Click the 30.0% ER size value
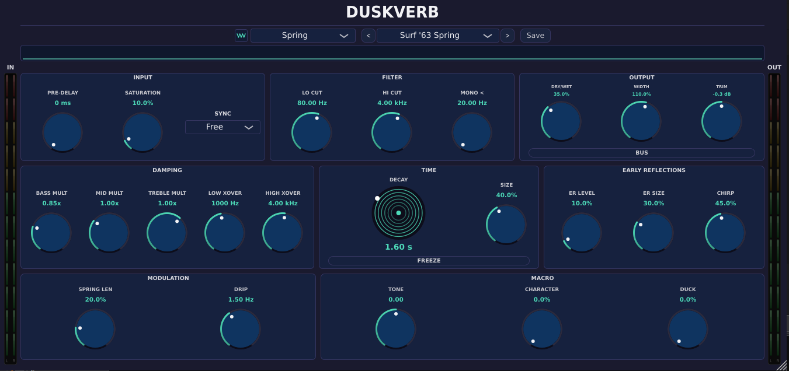789x371 pixels. tap(654, 204)
